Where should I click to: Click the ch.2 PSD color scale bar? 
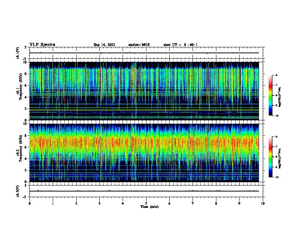pos(271,157)
